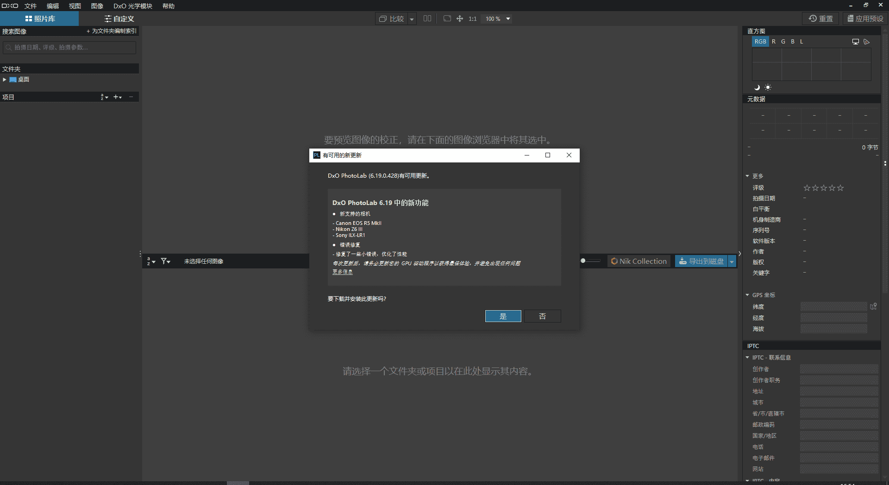Image resolution: width=889 pixels, height=485 pixels.
Task: Collapse right panel with chevron handle
Action: pos(739,254)
